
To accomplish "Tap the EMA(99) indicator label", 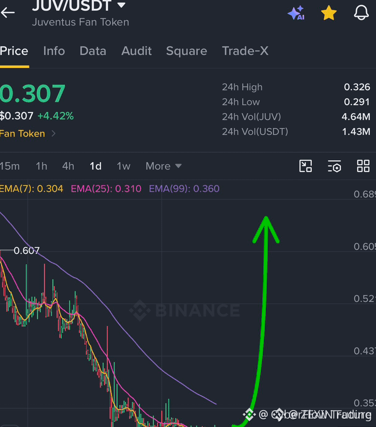I will click(184, 189).
